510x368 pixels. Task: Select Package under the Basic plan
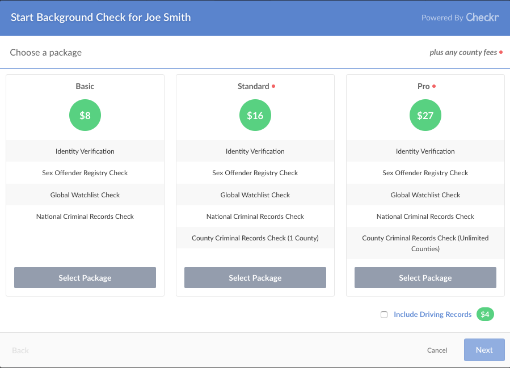tap(85, 277)
